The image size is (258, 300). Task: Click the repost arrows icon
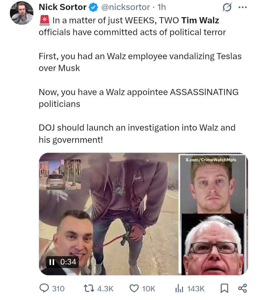(89, 288)
